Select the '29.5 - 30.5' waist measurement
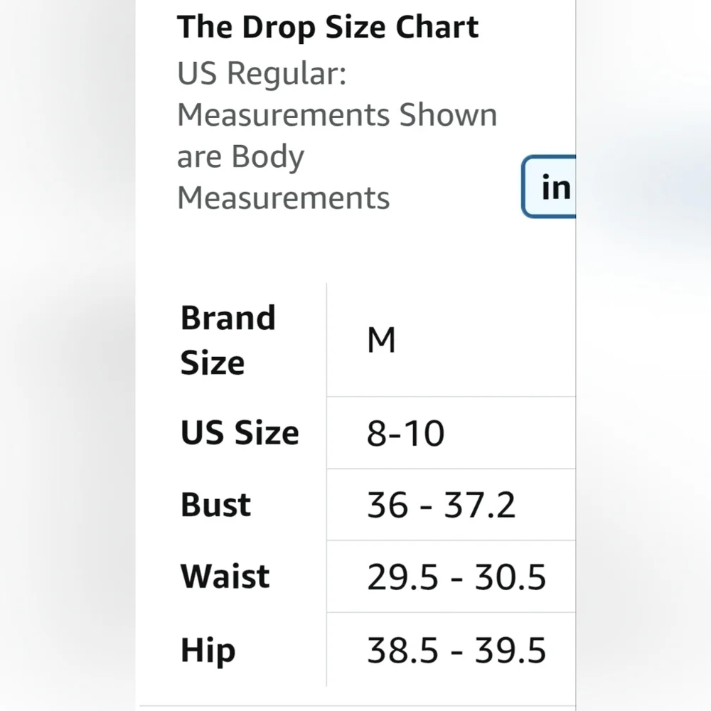 click(x=456, y=577)
